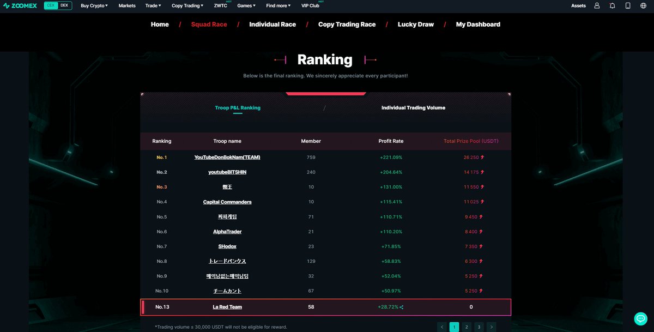Click the +131.00% profit rate
The image size is (654, 332).
[391, 187]
